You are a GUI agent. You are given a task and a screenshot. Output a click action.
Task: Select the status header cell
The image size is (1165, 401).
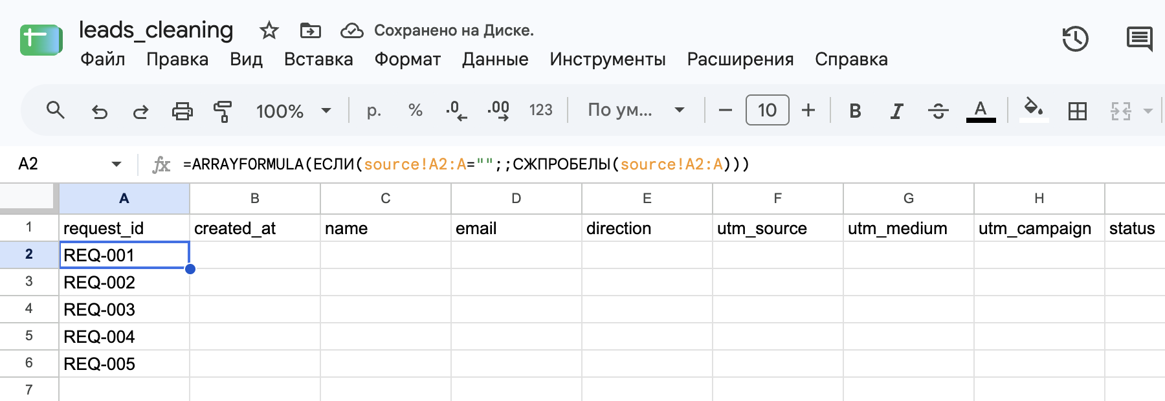pos(1135,228)
